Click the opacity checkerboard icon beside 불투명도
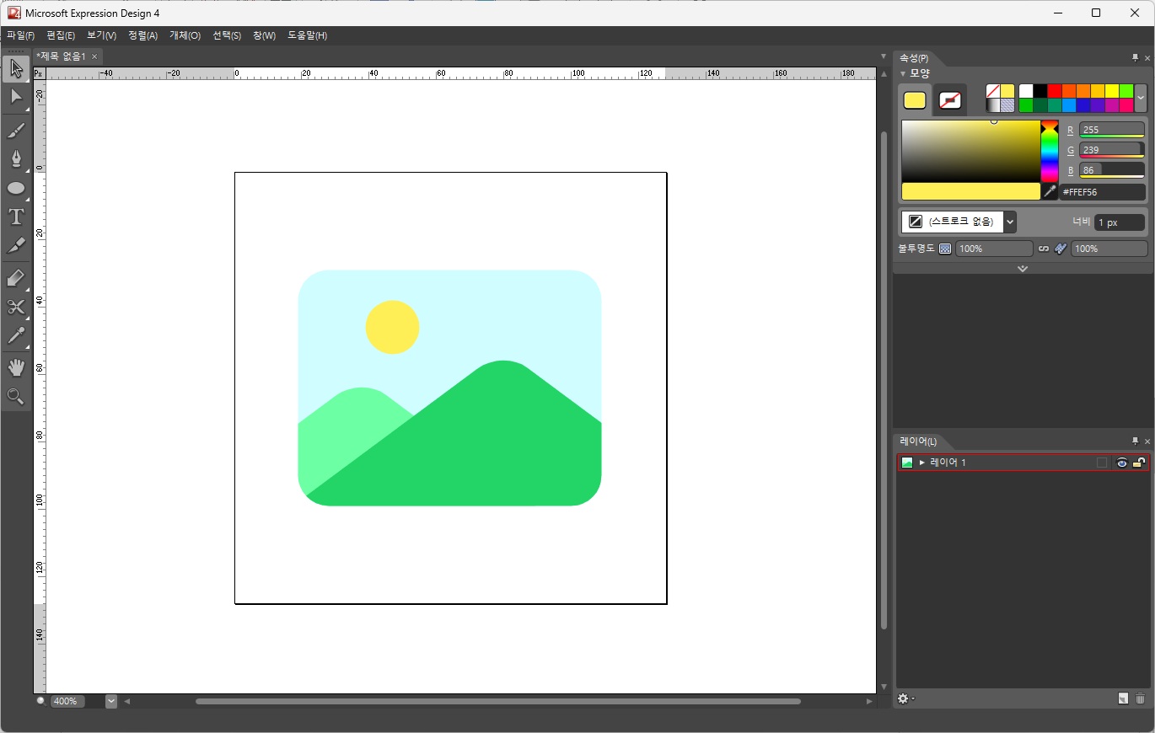The height and width of the screenshot is (733, 1155). 945,249
